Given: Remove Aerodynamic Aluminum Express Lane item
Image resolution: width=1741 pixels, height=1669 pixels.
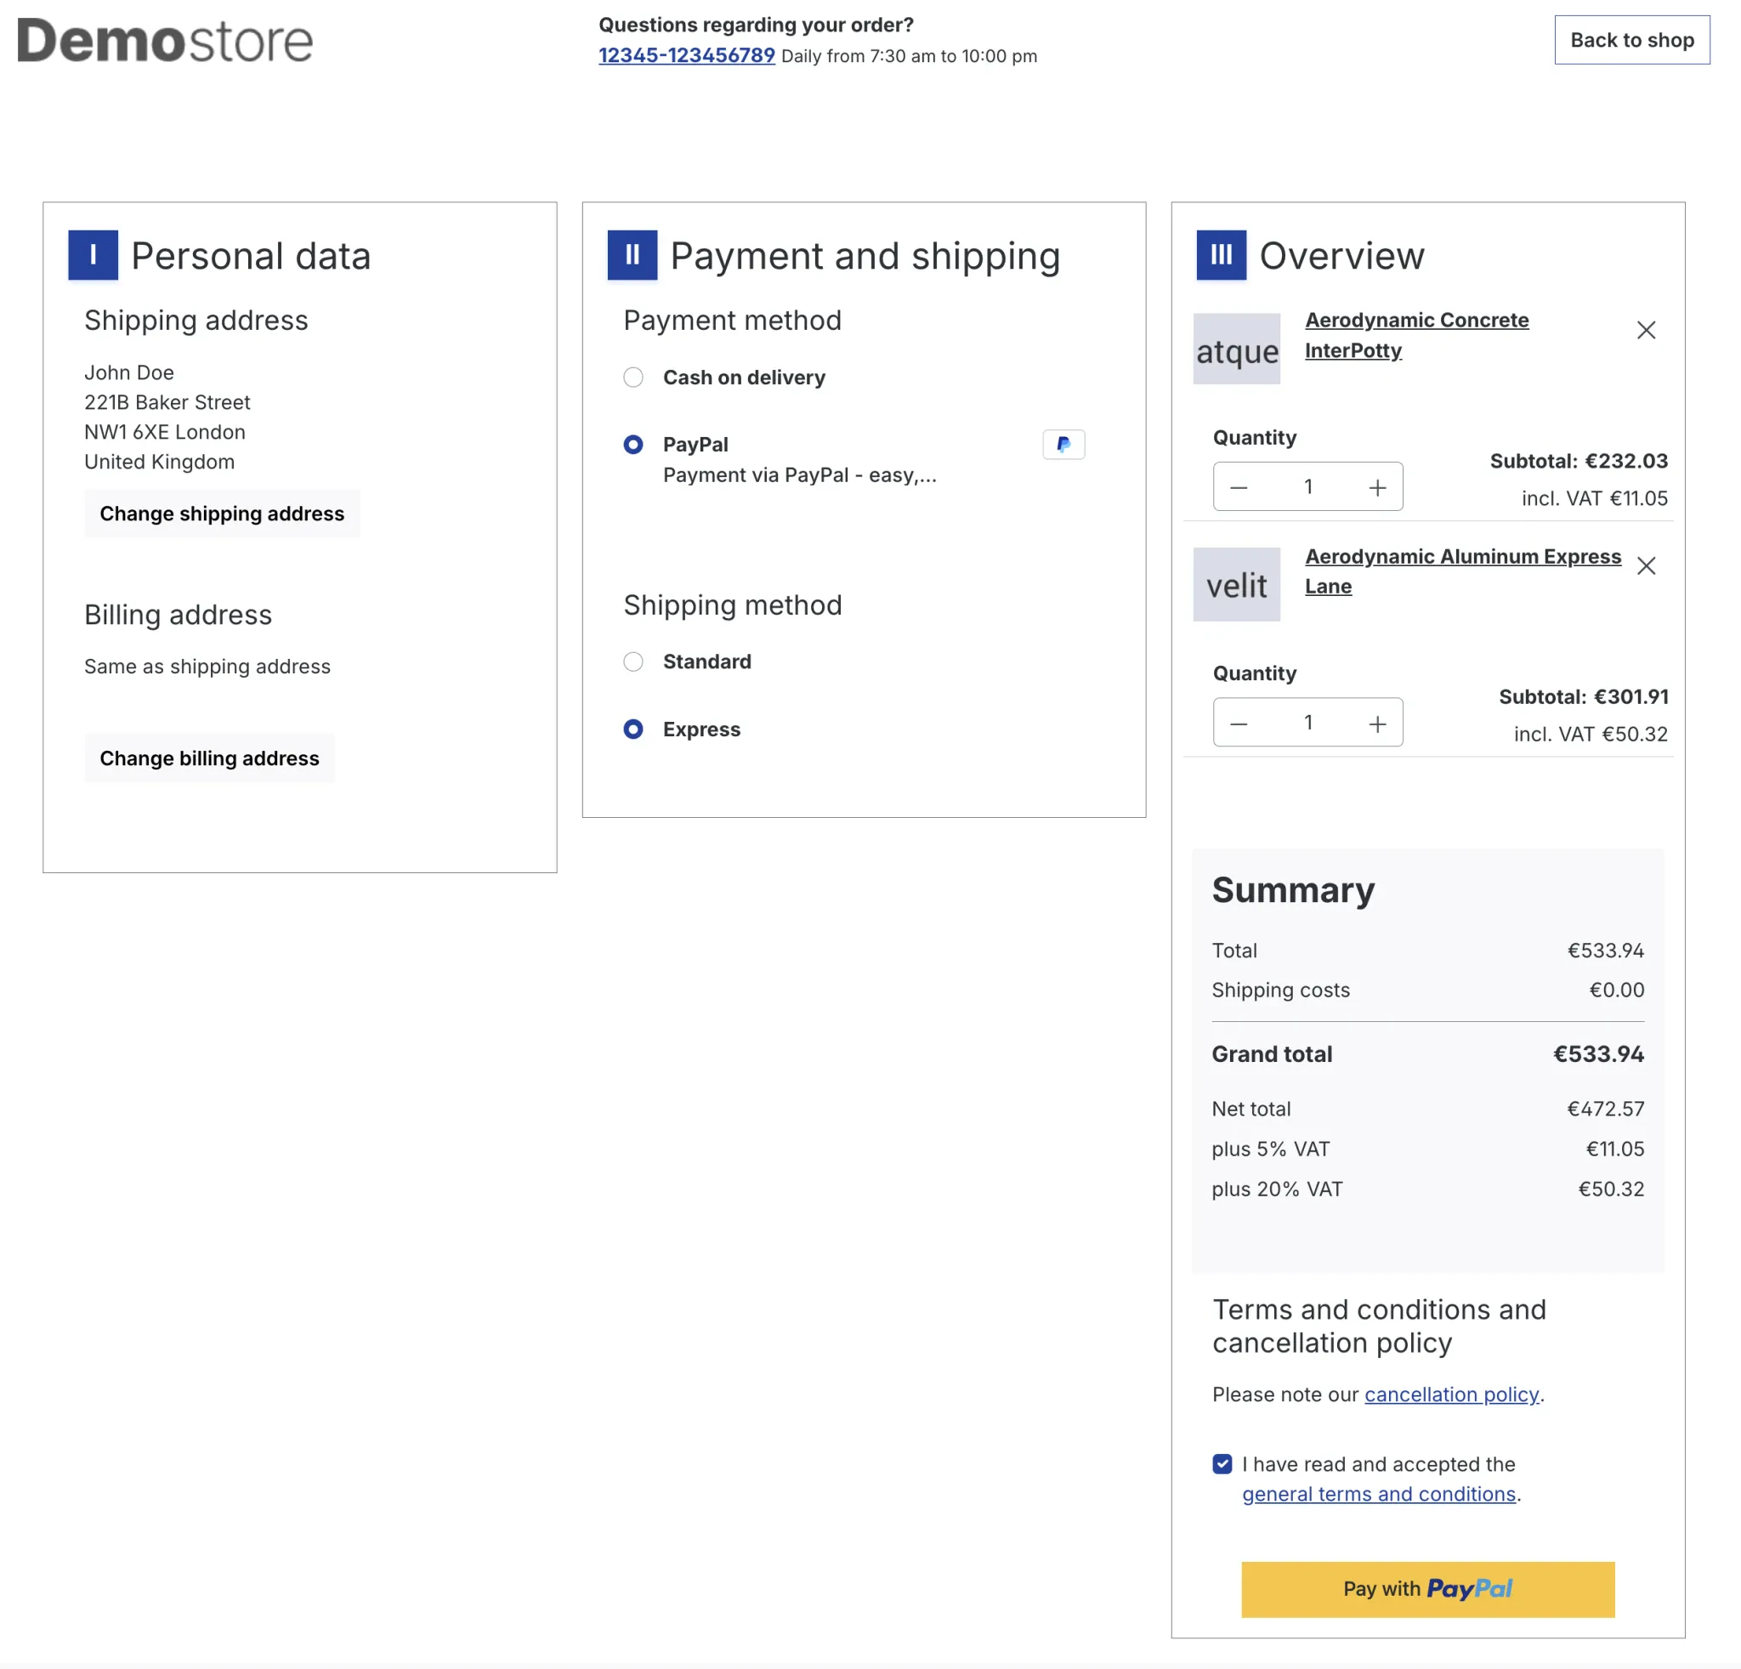Looking at the screenshot, I should coord(1645,565).
